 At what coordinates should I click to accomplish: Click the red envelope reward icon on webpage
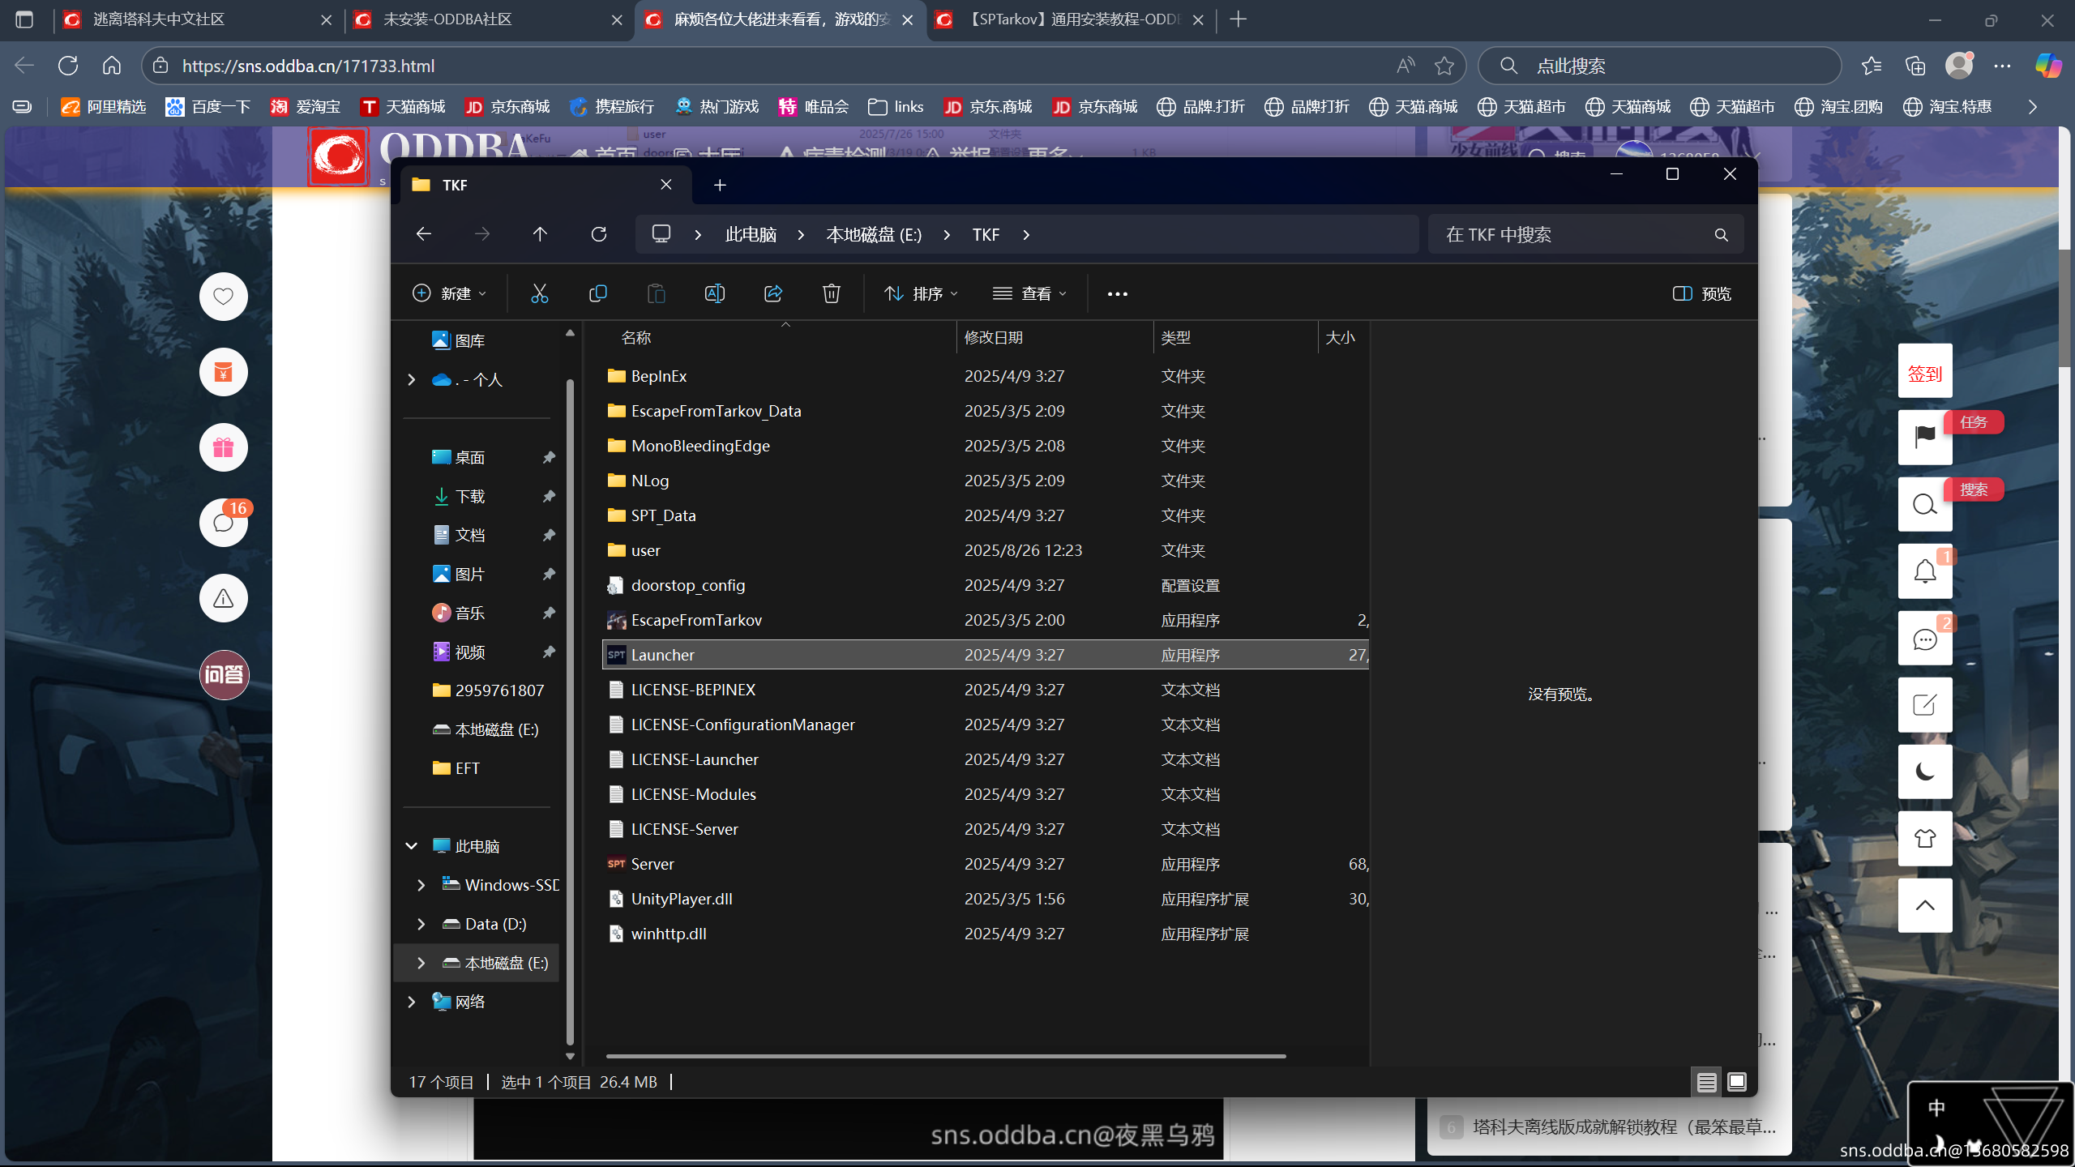pos(224,372)
